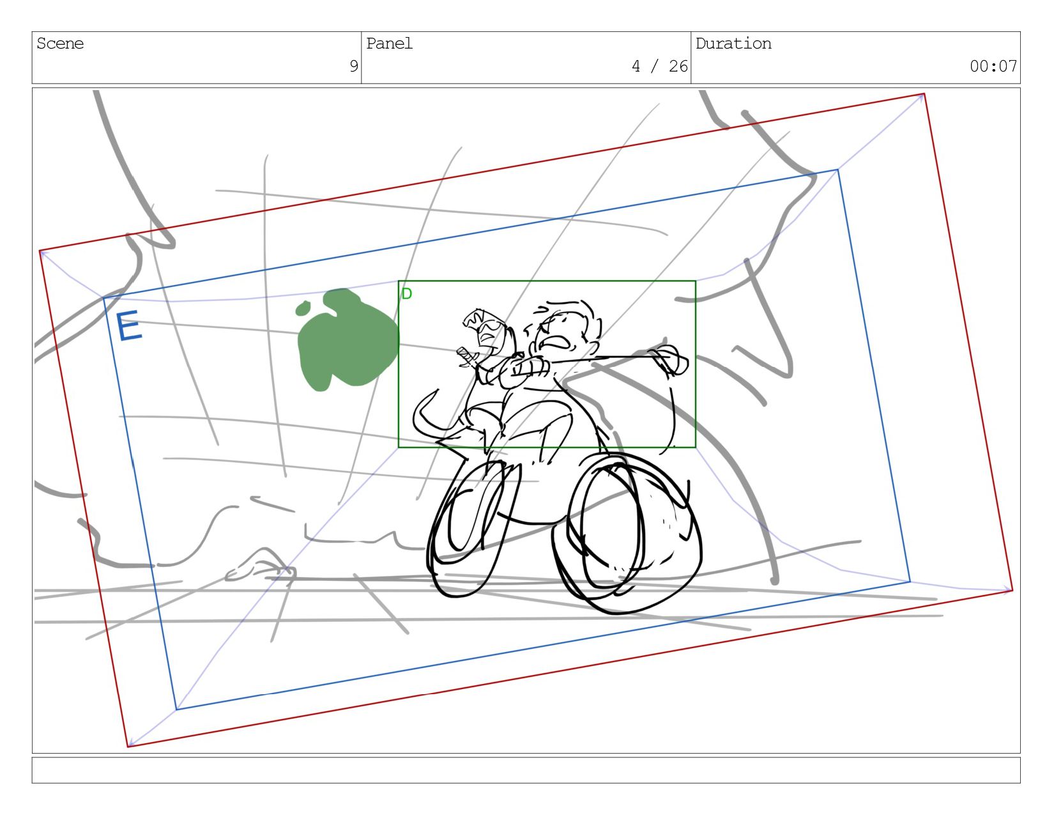Click the panel count 4 / 26
Screen dimensions: 1054x815
click(x=659, y=66)
